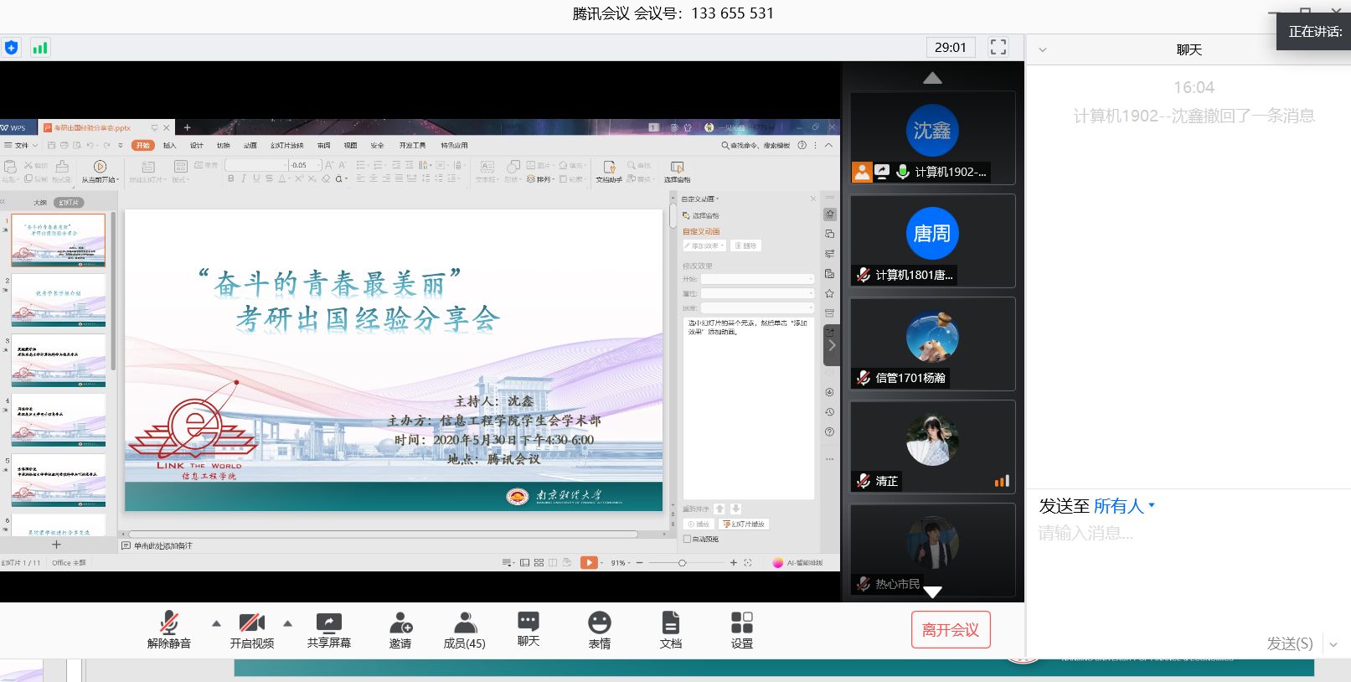Click the Leave Meeting button
This screenshot has width=1351, height=682.
coord(950,629)
